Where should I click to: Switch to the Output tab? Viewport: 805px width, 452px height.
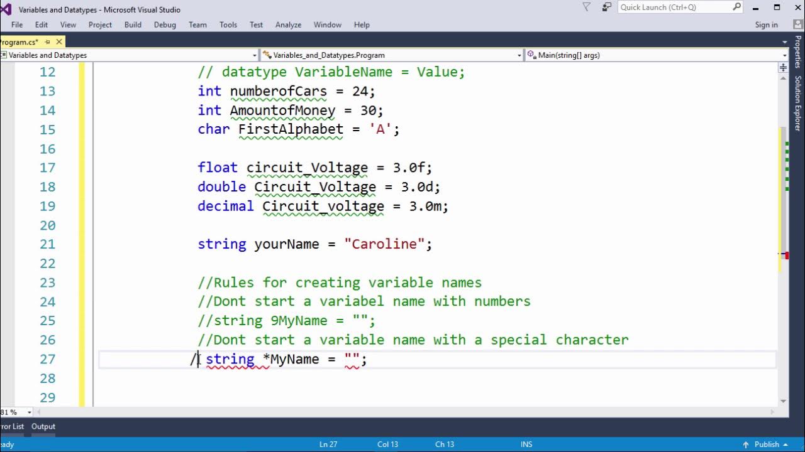[43, 426]
